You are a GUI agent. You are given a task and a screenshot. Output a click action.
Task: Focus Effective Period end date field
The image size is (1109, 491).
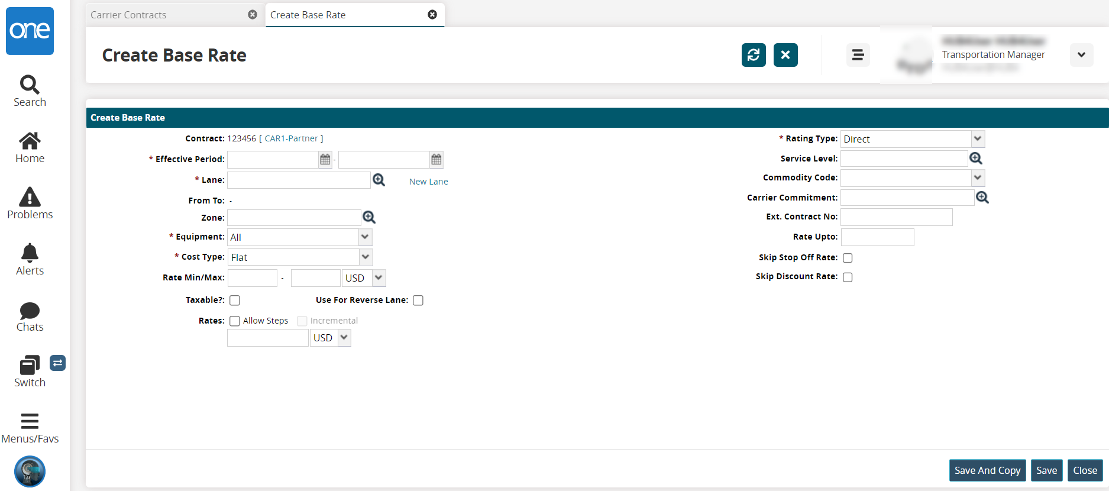pyautogui.click(x=384, y=159)
